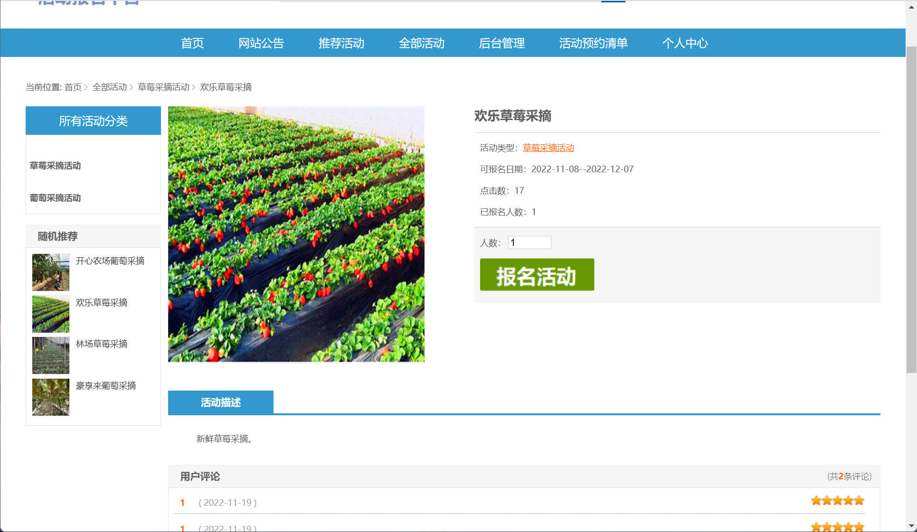Screen dimensions: 917x532
Task: Open the 活动预约清单 page
Action: (x=593, y=43)
